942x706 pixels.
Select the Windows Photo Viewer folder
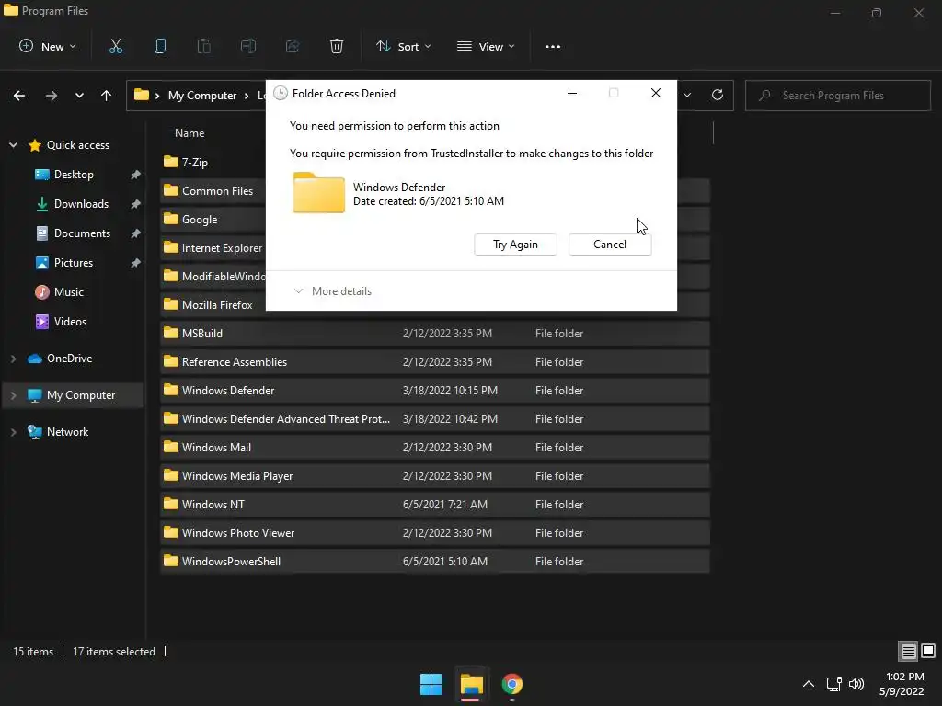click(435, 533)
